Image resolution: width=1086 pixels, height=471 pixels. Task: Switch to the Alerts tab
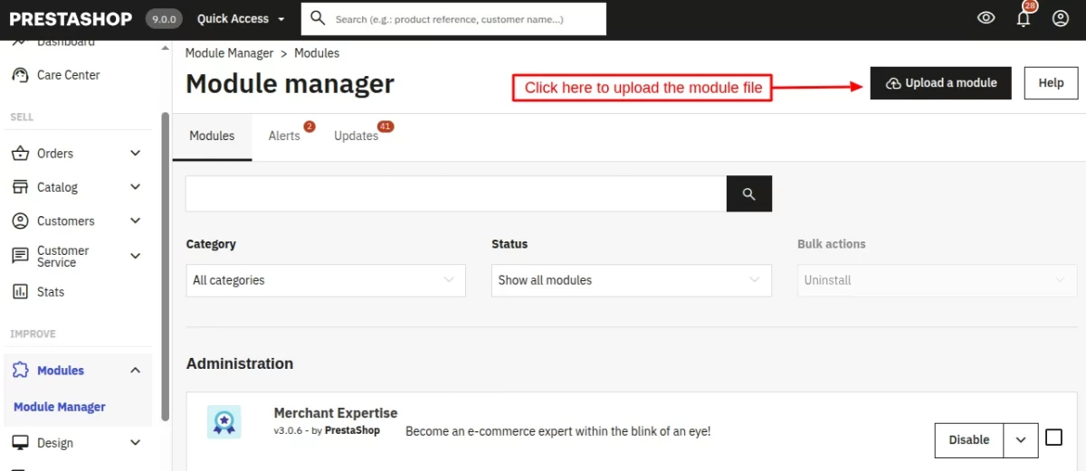pos(284,136)
